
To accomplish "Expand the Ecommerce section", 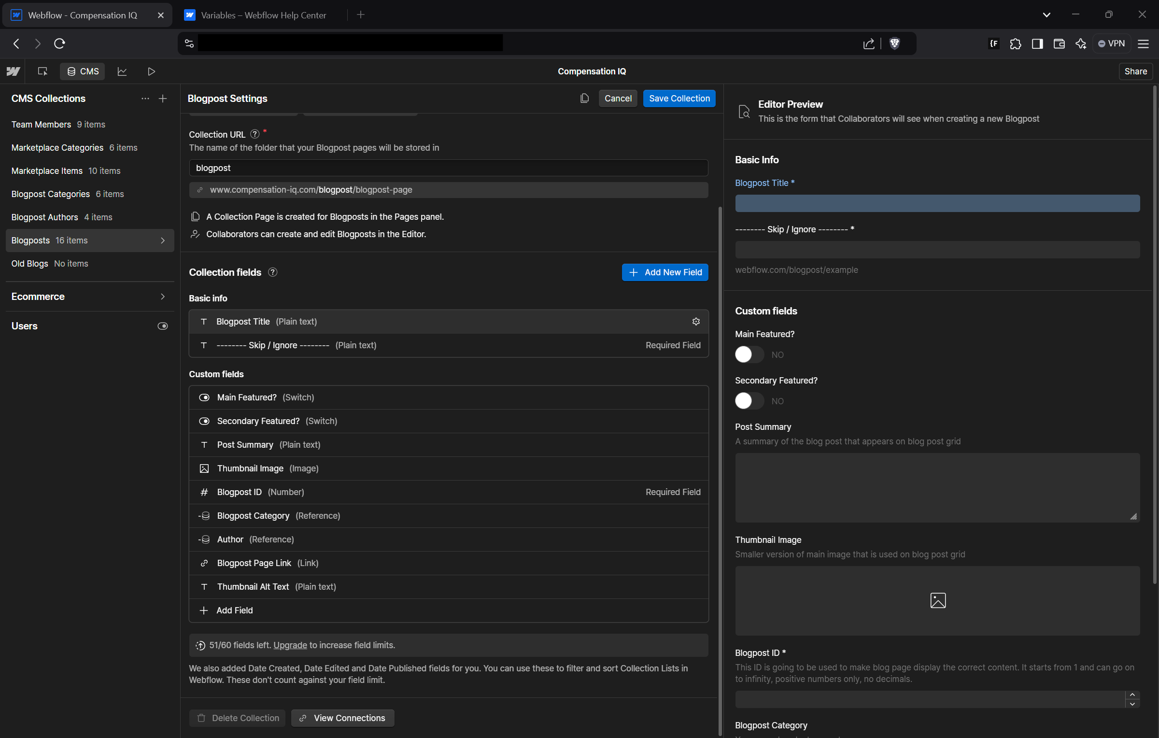I will pos(163,297).
